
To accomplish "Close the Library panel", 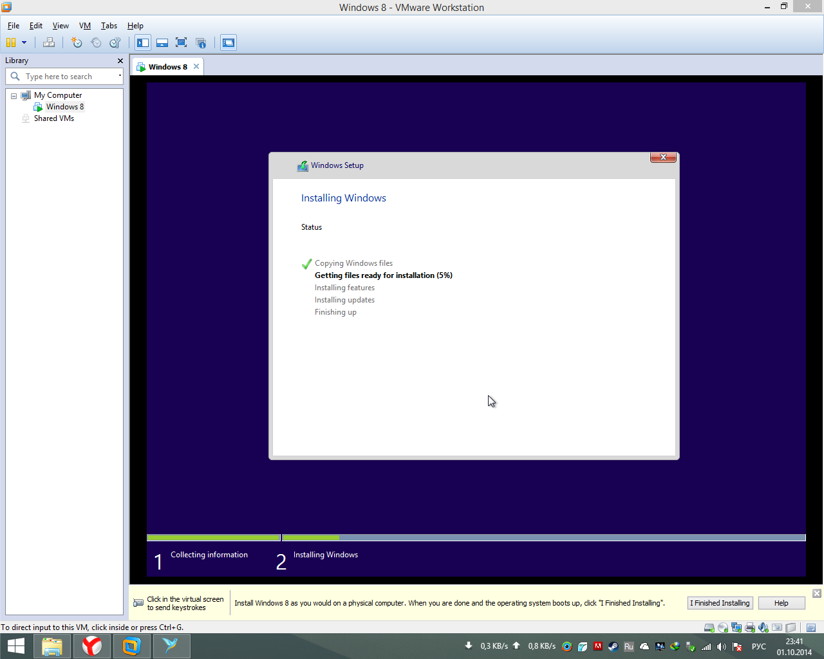I will point(120,60).
